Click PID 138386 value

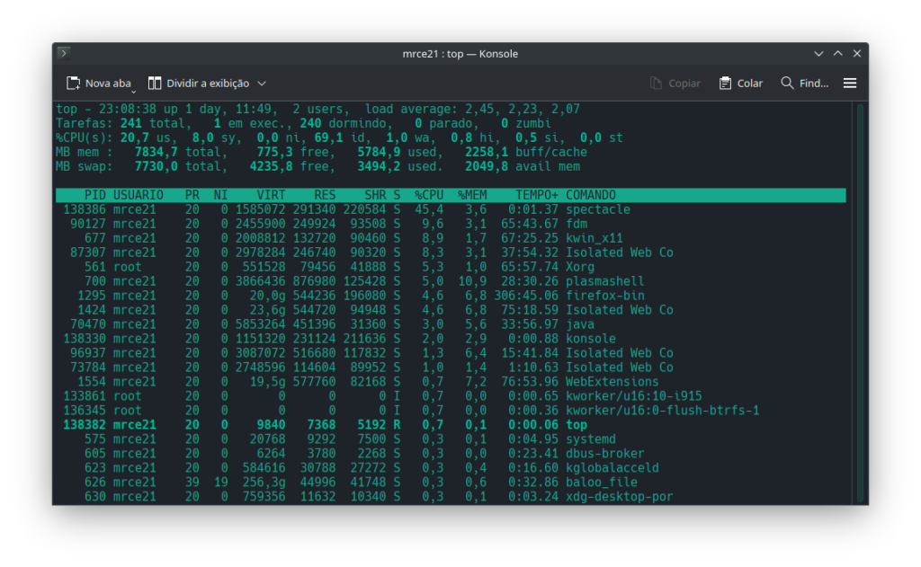tap(84, 209)
